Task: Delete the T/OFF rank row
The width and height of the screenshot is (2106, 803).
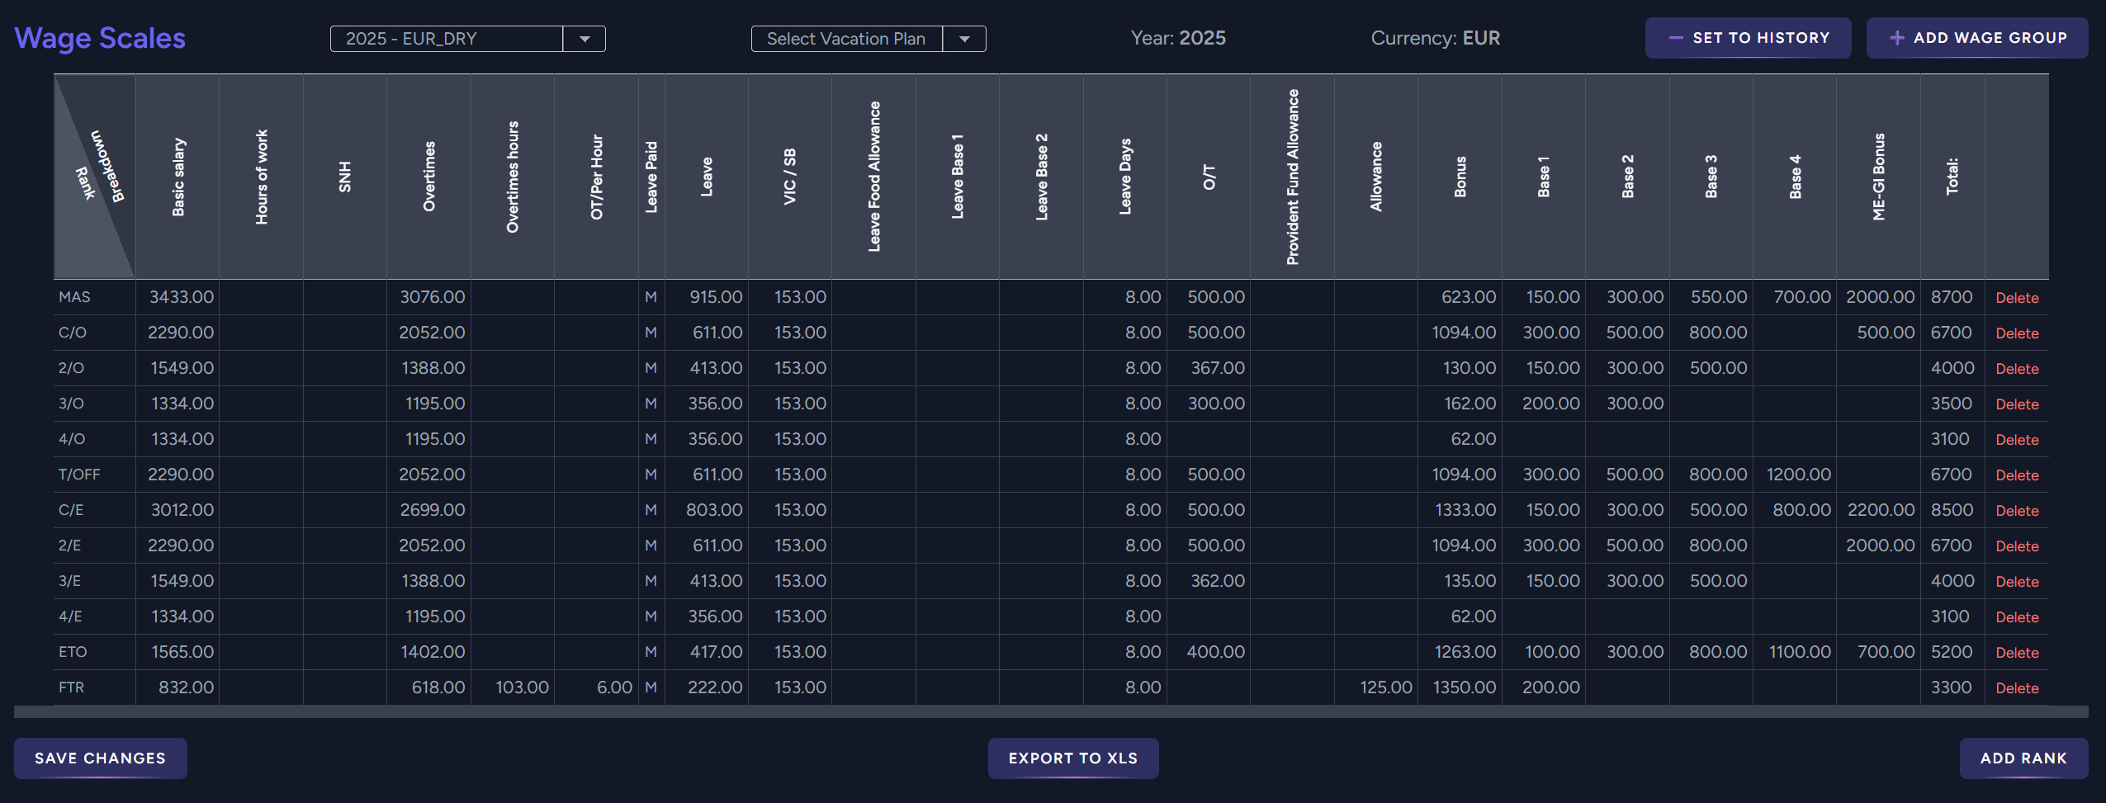Action: [2016, 475]
